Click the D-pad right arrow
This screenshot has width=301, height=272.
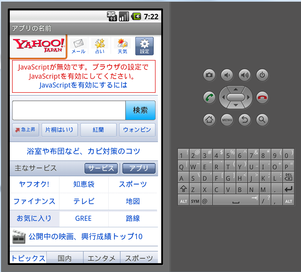tap(248, 97)
